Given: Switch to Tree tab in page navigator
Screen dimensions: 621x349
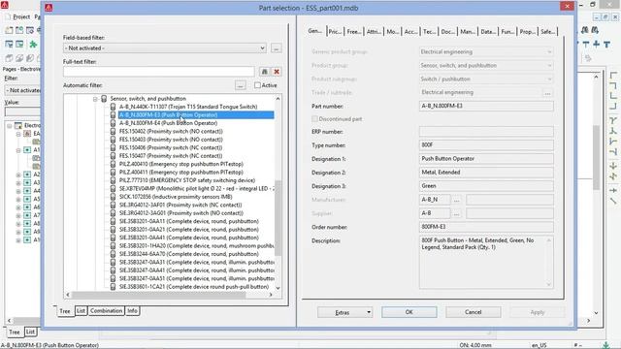Looking at the screenshot, I should pyautogui.click(x=15, y=332).
